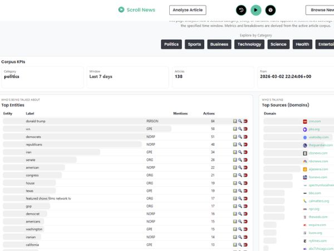The image size is (334, 251).
Task: Click the grid icon in american row
Action: click(x=235, y=167)
